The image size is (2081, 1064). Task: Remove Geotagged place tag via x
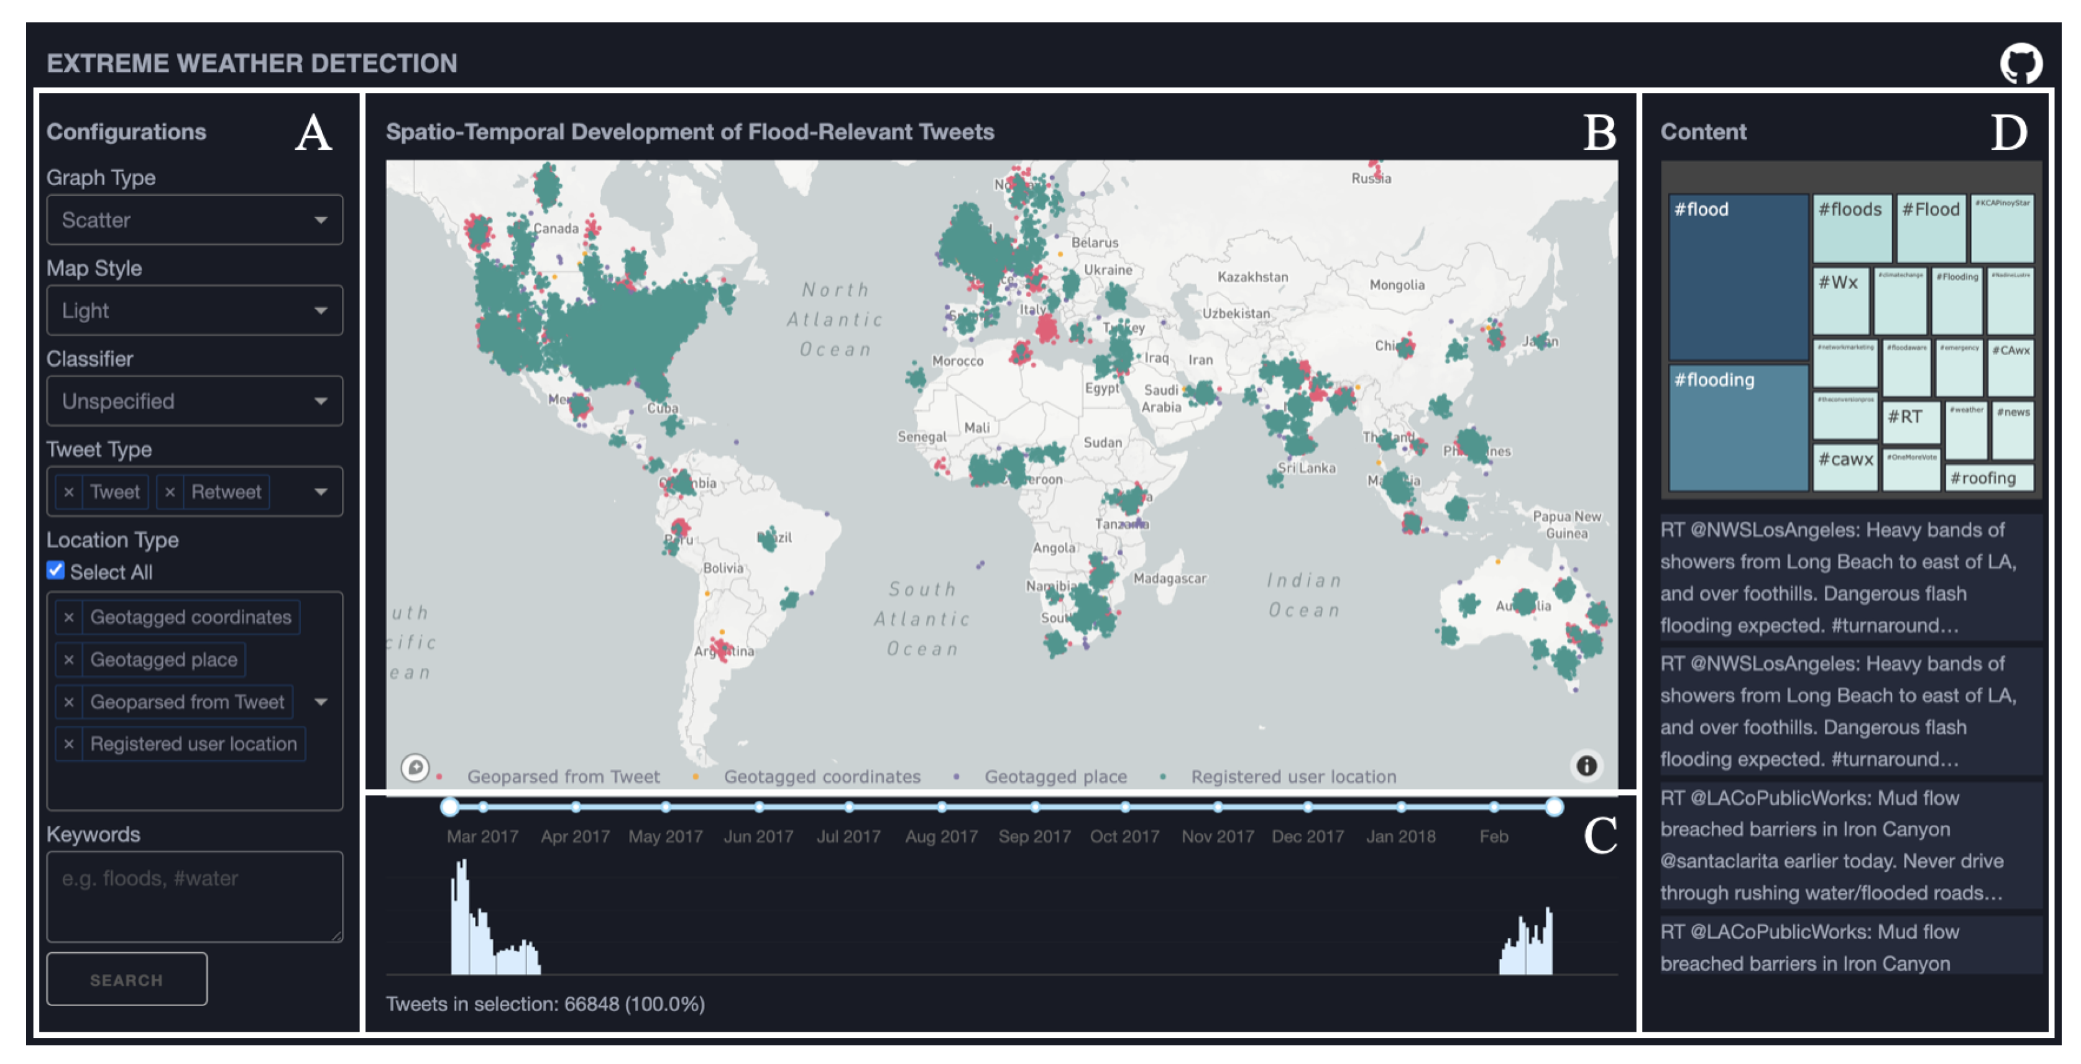[70, 660]
